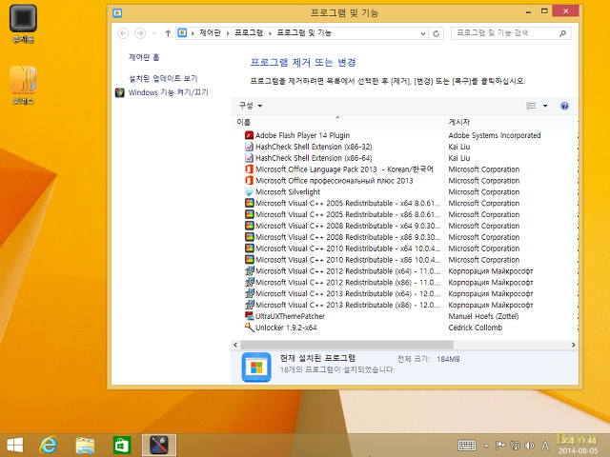The width and height of the screenshot is (610, 457).
Task: Click the Action Center flag tray icon
Action: [x=500, y=446]
